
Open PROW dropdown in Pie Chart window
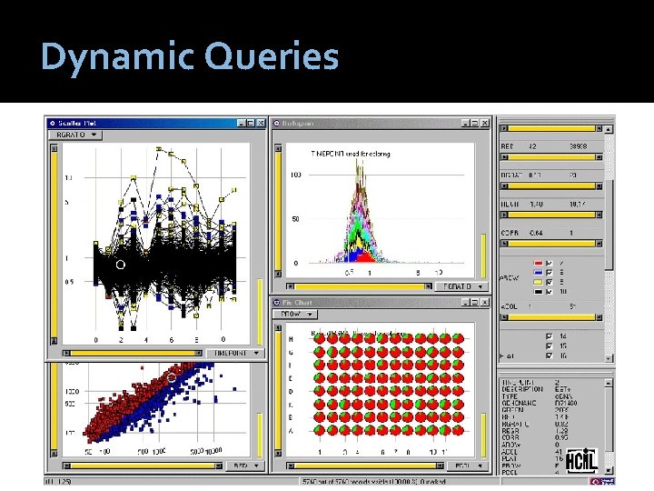(x=295, y=314)
